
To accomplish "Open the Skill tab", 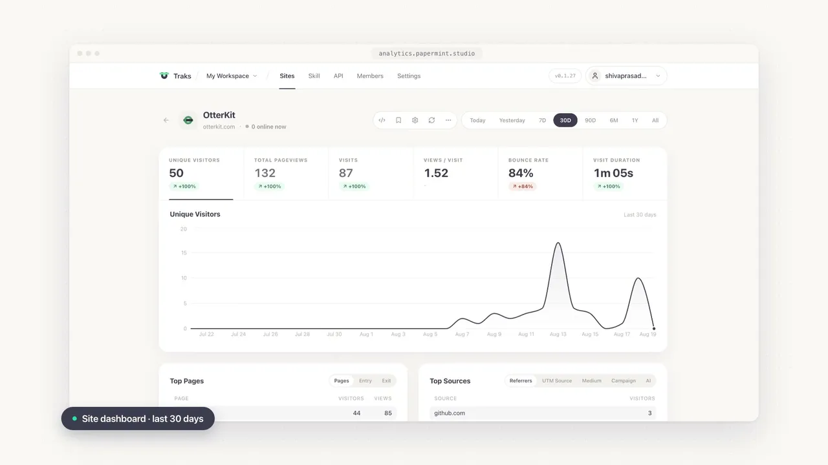I will pos(314,76).
